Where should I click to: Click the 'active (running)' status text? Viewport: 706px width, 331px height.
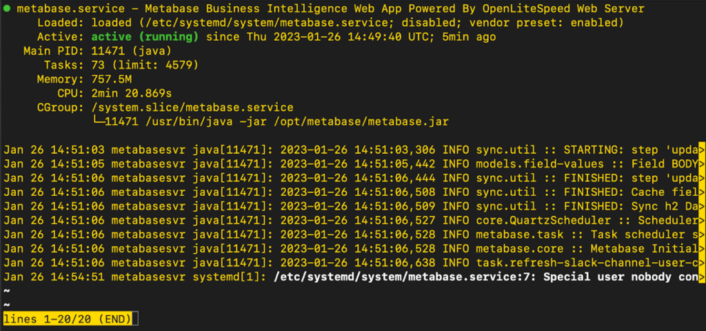pos(145,37)
